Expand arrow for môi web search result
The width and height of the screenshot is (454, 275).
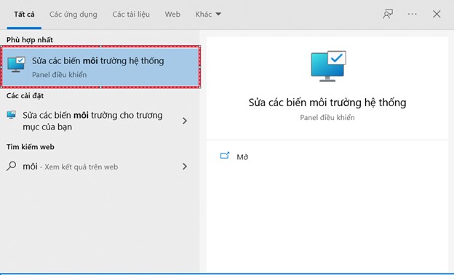pos(185,166)
